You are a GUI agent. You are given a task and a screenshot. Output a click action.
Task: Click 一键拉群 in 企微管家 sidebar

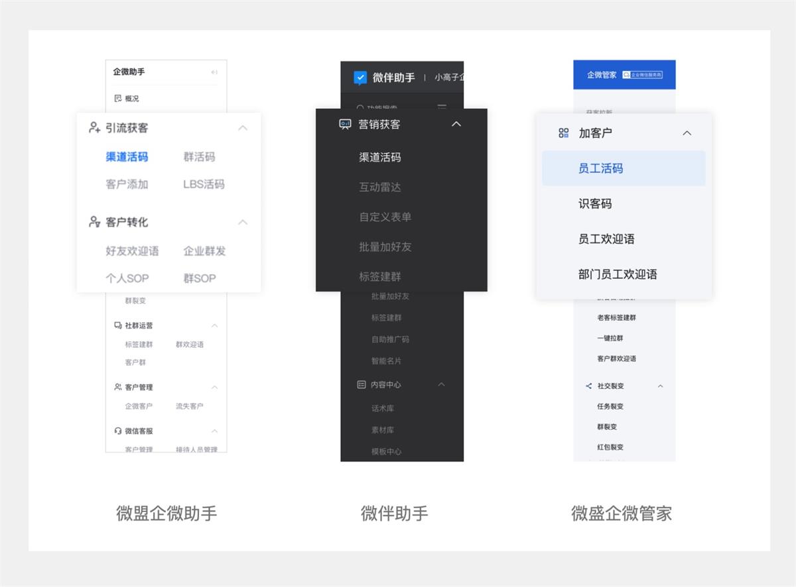click(610, 338)
